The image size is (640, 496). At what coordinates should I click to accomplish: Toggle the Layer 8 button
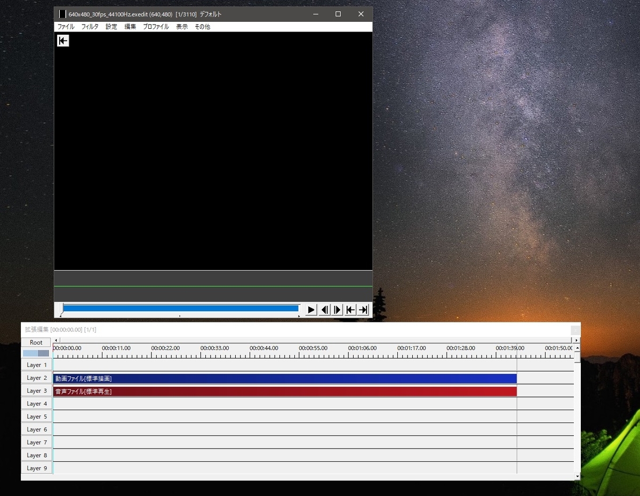37,456
